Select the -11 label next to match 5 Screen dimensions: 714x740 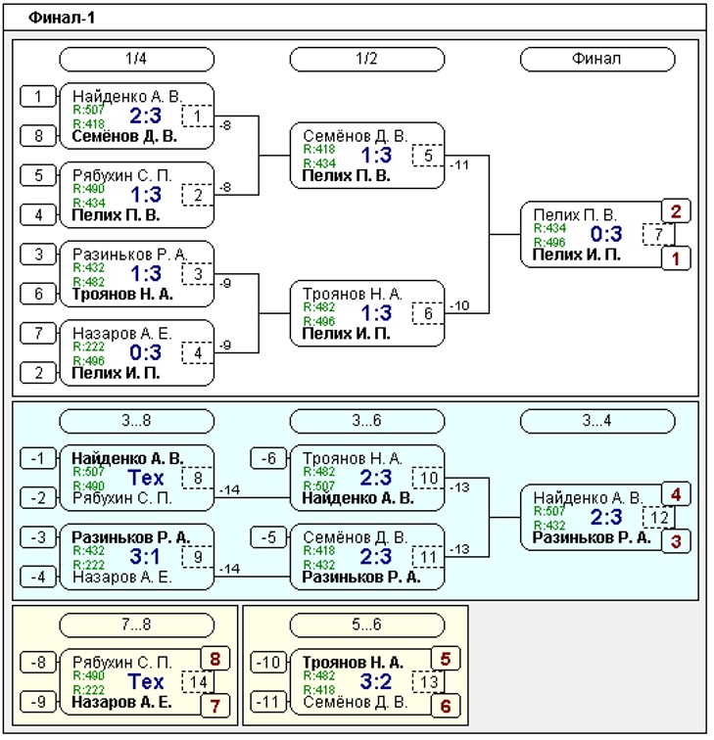[x=459, y=165]
